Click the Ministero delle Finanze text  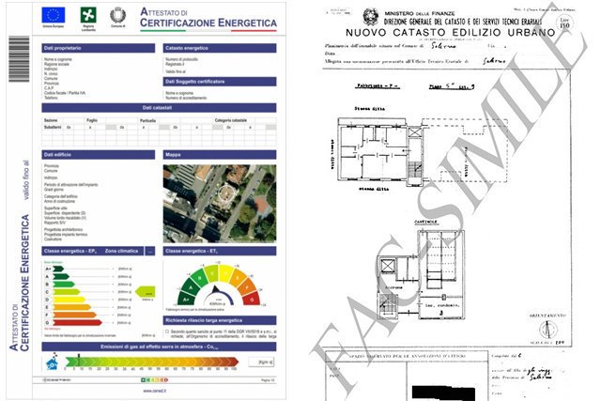pos(420,13)
